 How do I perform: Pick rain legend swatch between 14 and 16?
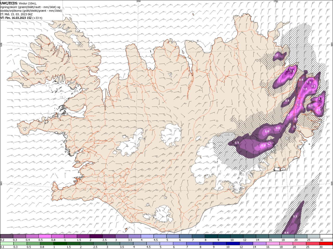(x=259, y=244)
